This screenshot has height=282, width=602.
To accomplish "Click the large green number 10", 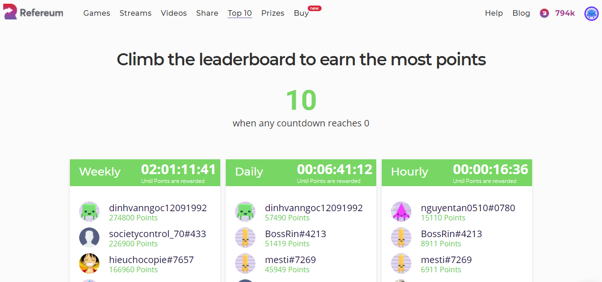I will click(x=301, y=100).
